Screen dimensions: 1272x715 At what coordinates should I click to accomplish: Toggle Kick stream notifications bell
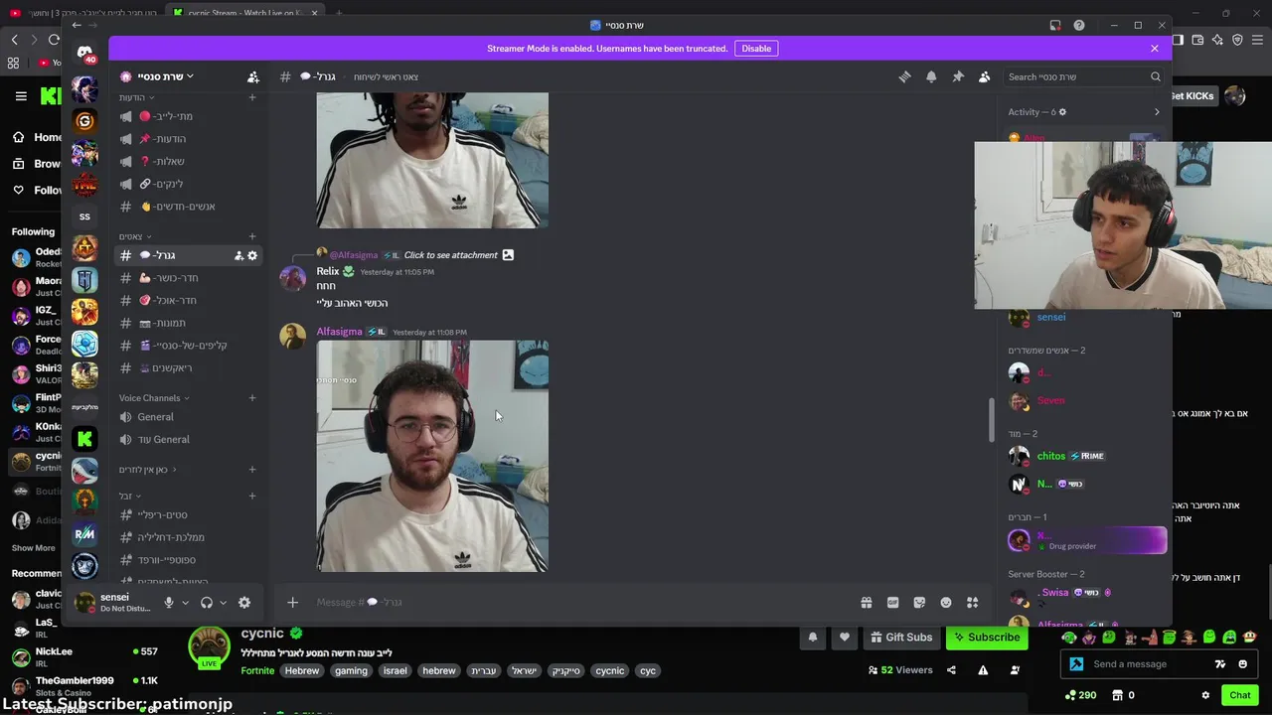(x=813, y=638)
